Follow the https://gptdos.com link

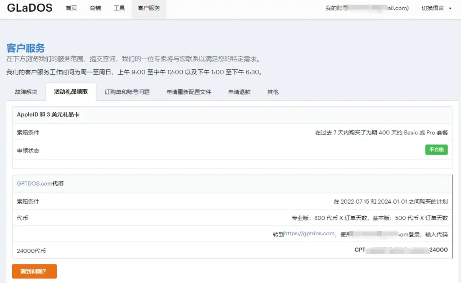pyautogui.click(x=309, y=233)
